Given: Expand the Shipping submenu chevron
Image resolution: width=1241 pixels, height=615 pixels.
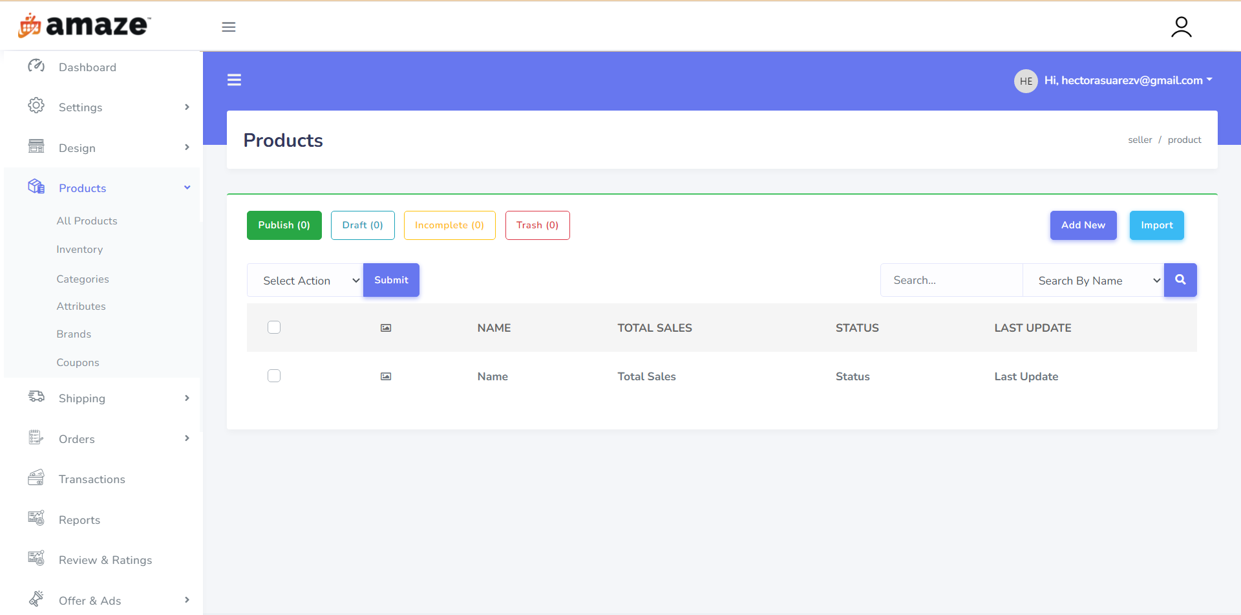Looking at the screenshot, I should (x=187, y=398).
